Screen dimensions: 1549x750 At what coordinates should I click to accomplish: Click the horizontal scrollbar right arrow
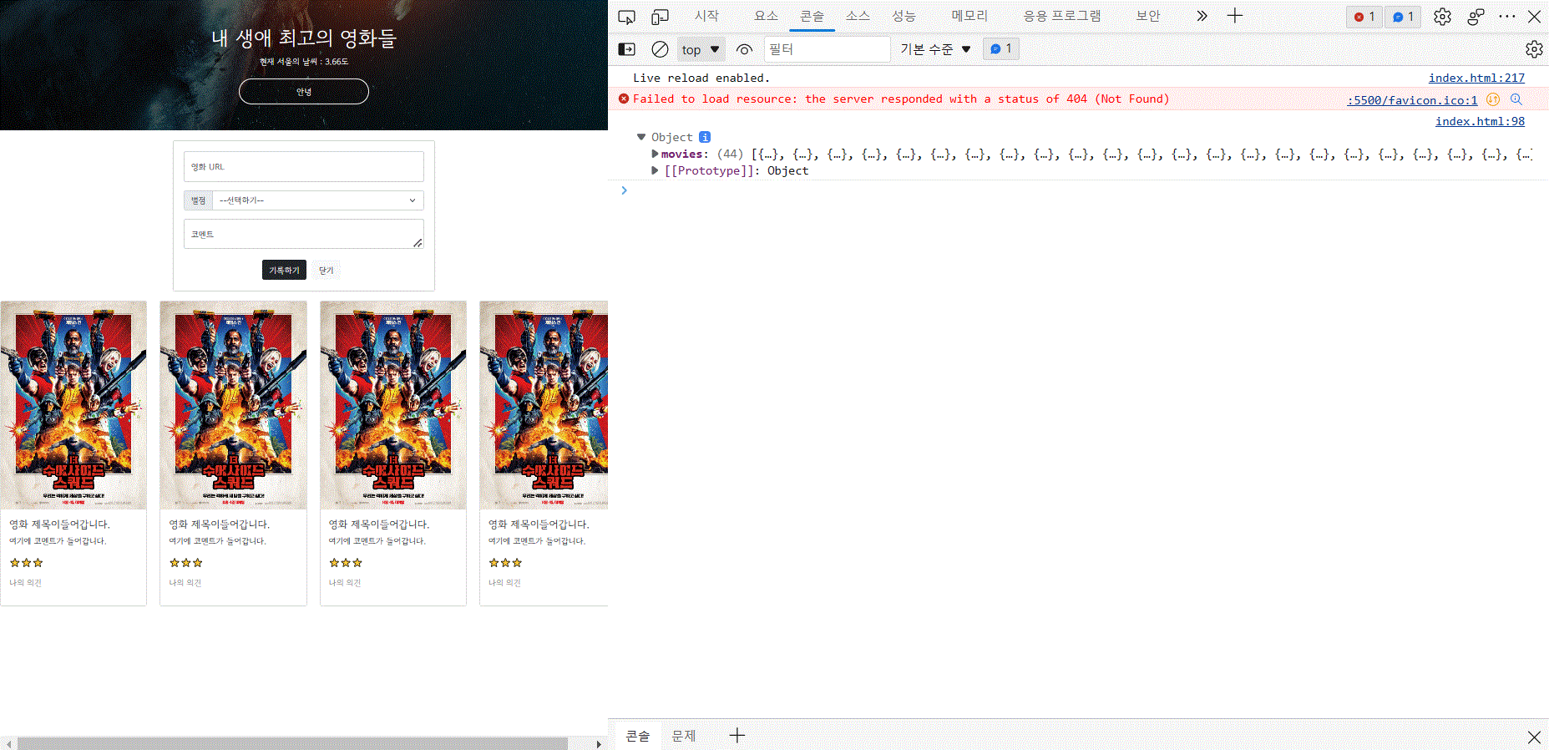(x=600, y=743)
